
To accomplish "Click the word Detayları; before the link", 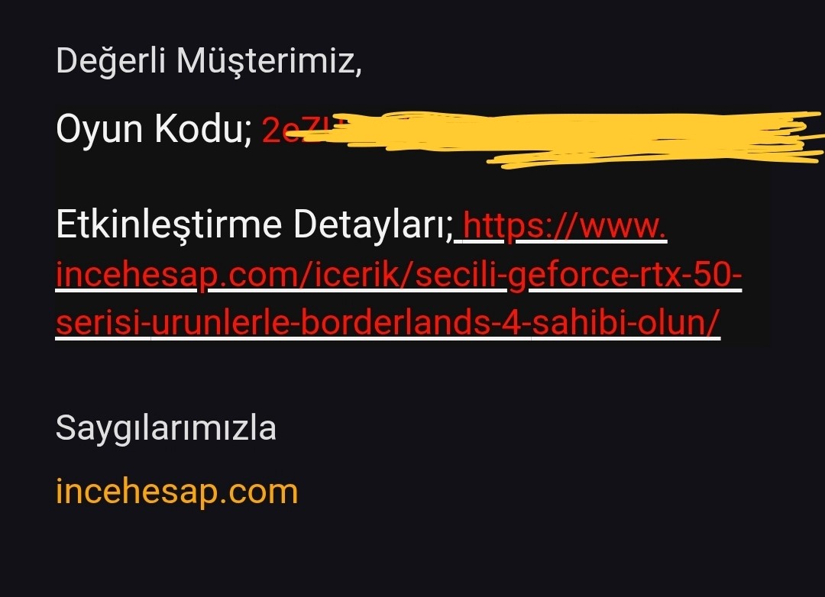I will [373, 226].
